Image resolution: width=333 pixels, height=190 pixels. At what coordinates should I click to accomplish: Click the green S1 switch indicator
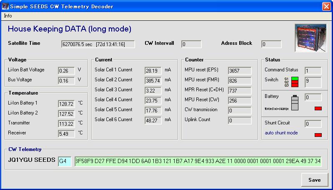pos(295,79)
